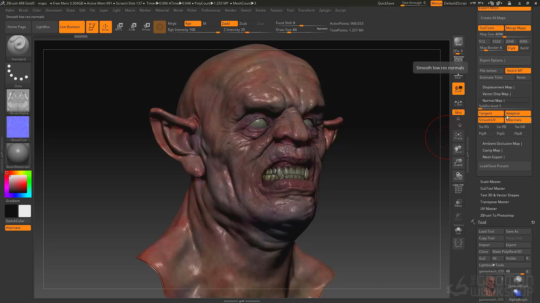Select the Rotate transform tool

(x=146, y=27)
